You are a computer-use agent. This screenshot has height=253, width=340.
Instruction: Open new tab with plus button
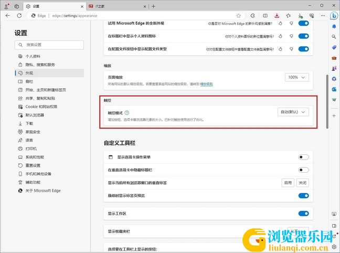point(153,6)
